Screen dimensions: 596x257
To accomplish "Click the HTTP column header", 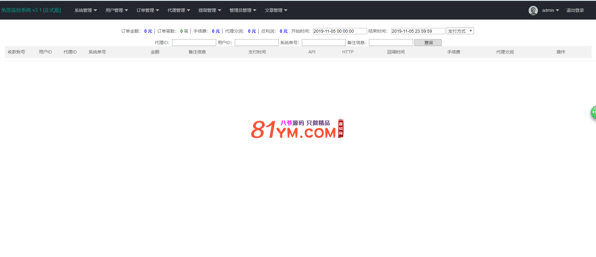I will click(348, 52).
